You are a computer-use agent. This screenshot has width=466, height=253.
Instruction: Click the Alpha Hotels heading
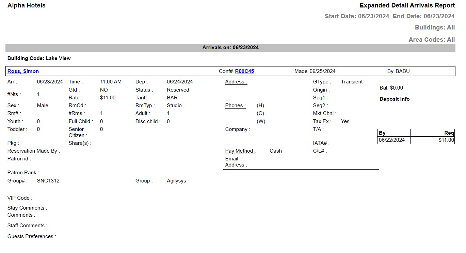pyautogui.click(x=26, y=5)
